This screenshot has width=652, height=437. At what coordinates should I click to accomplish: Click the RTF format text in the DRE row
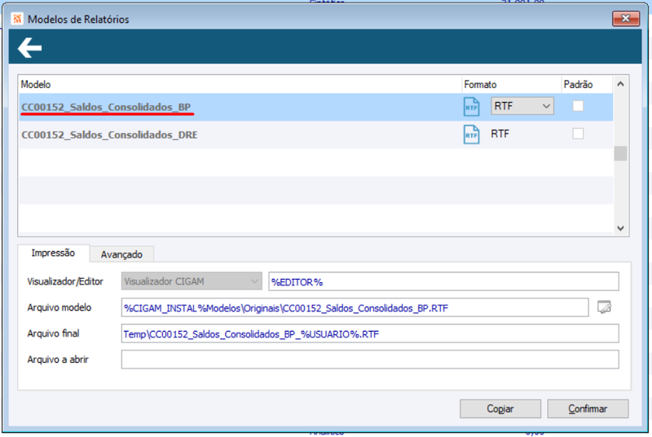[x=500, y=134]
